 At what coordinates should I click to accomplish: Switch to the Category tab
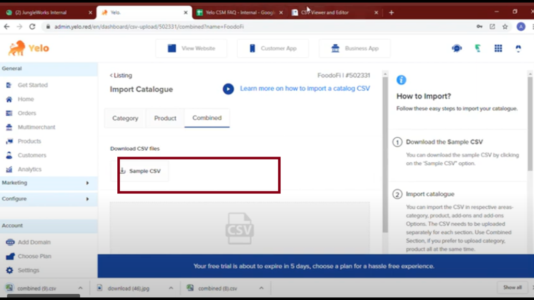point(125,118)
